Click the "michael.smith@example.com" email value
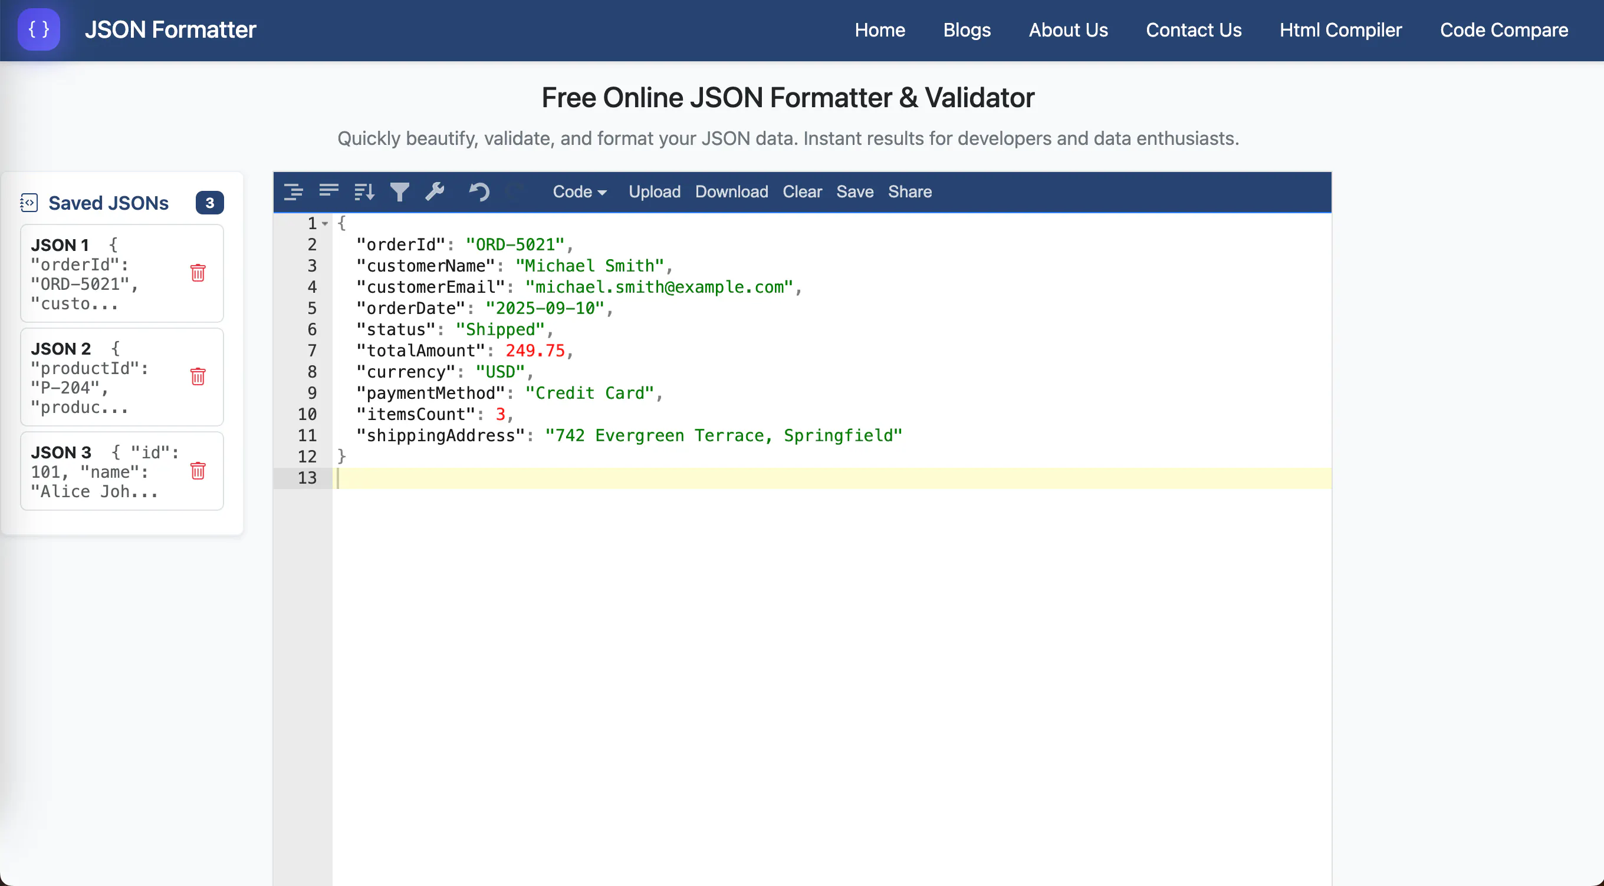Screen dimensions: 1604x886 click(x=659, y=287)
